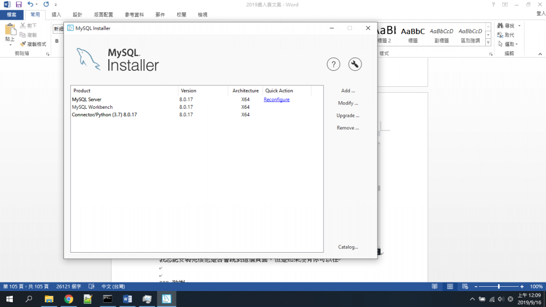Image resolution: width=546 pixels, height=307 pixels.
Task: Open ribbon display options icon
Action: pyautogui.click(x=505, y=4)
